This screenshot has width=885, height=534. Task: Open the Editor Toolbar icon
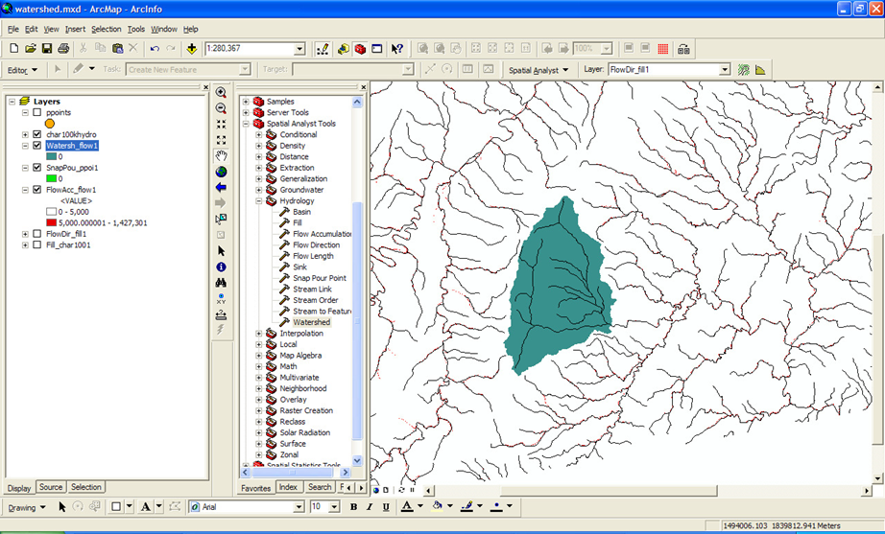click(323, 49)
